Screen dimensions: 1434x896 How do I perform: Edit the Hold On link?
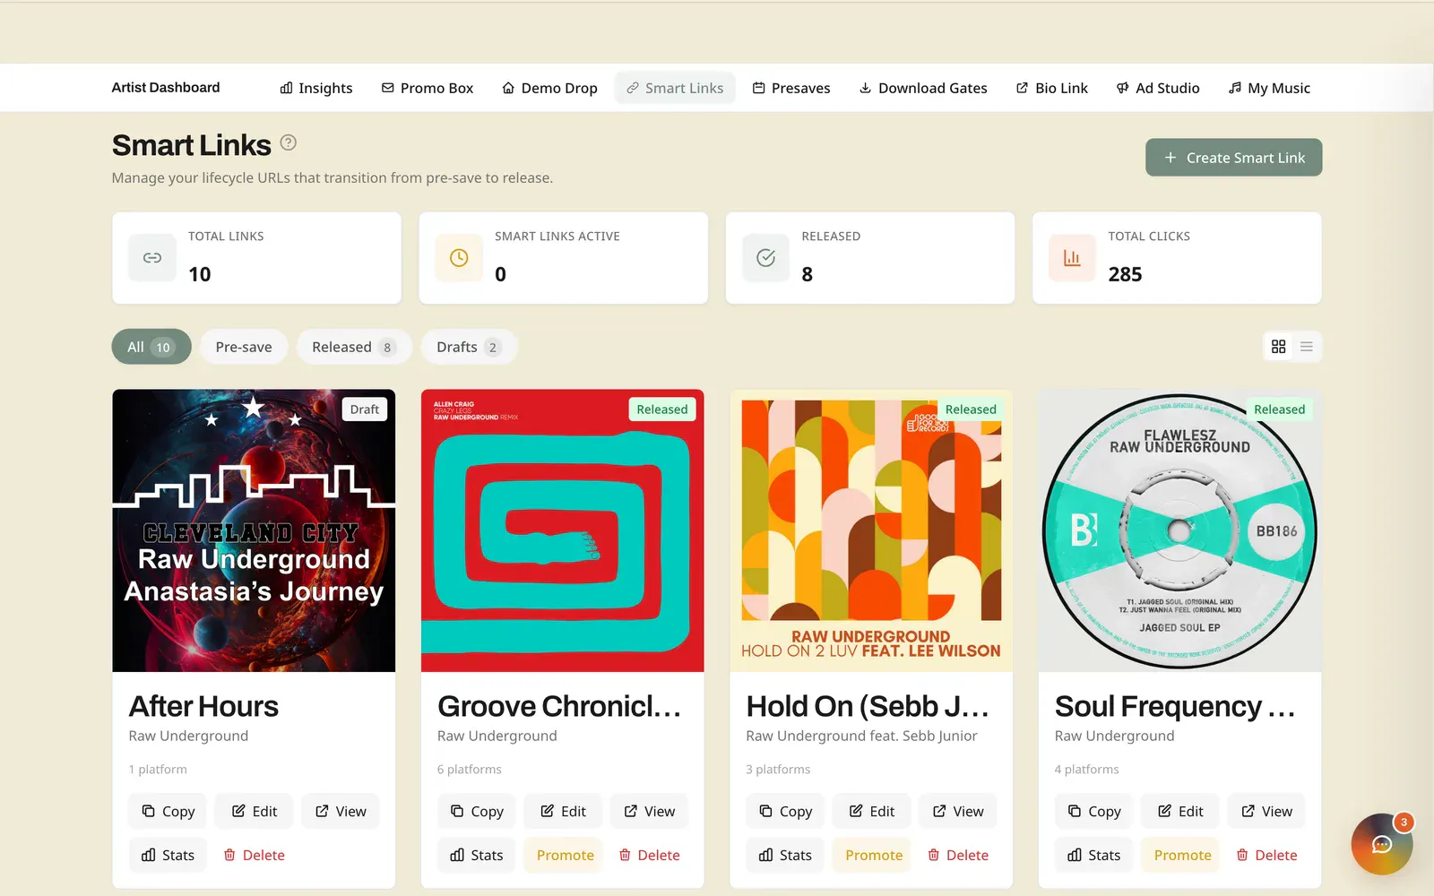coord(871,811)
